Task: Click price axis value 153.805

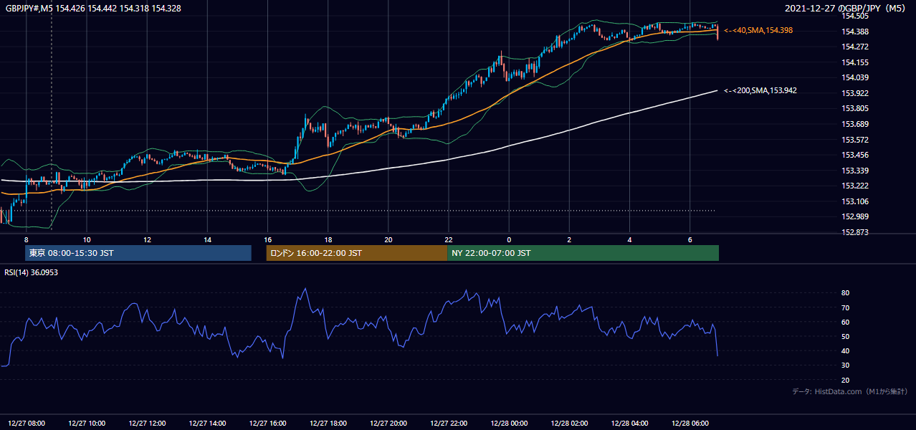Action: [854, 108]
